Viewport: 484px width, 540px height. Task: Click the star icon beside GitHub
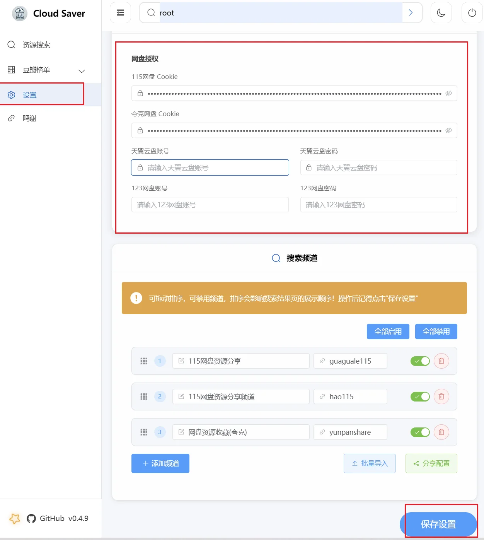15,518
